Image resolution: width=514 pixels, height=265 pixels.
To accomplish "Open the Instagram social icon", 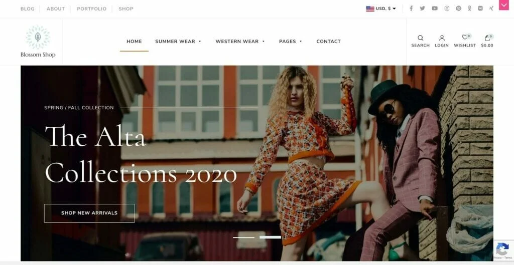I will pos(447,9).
